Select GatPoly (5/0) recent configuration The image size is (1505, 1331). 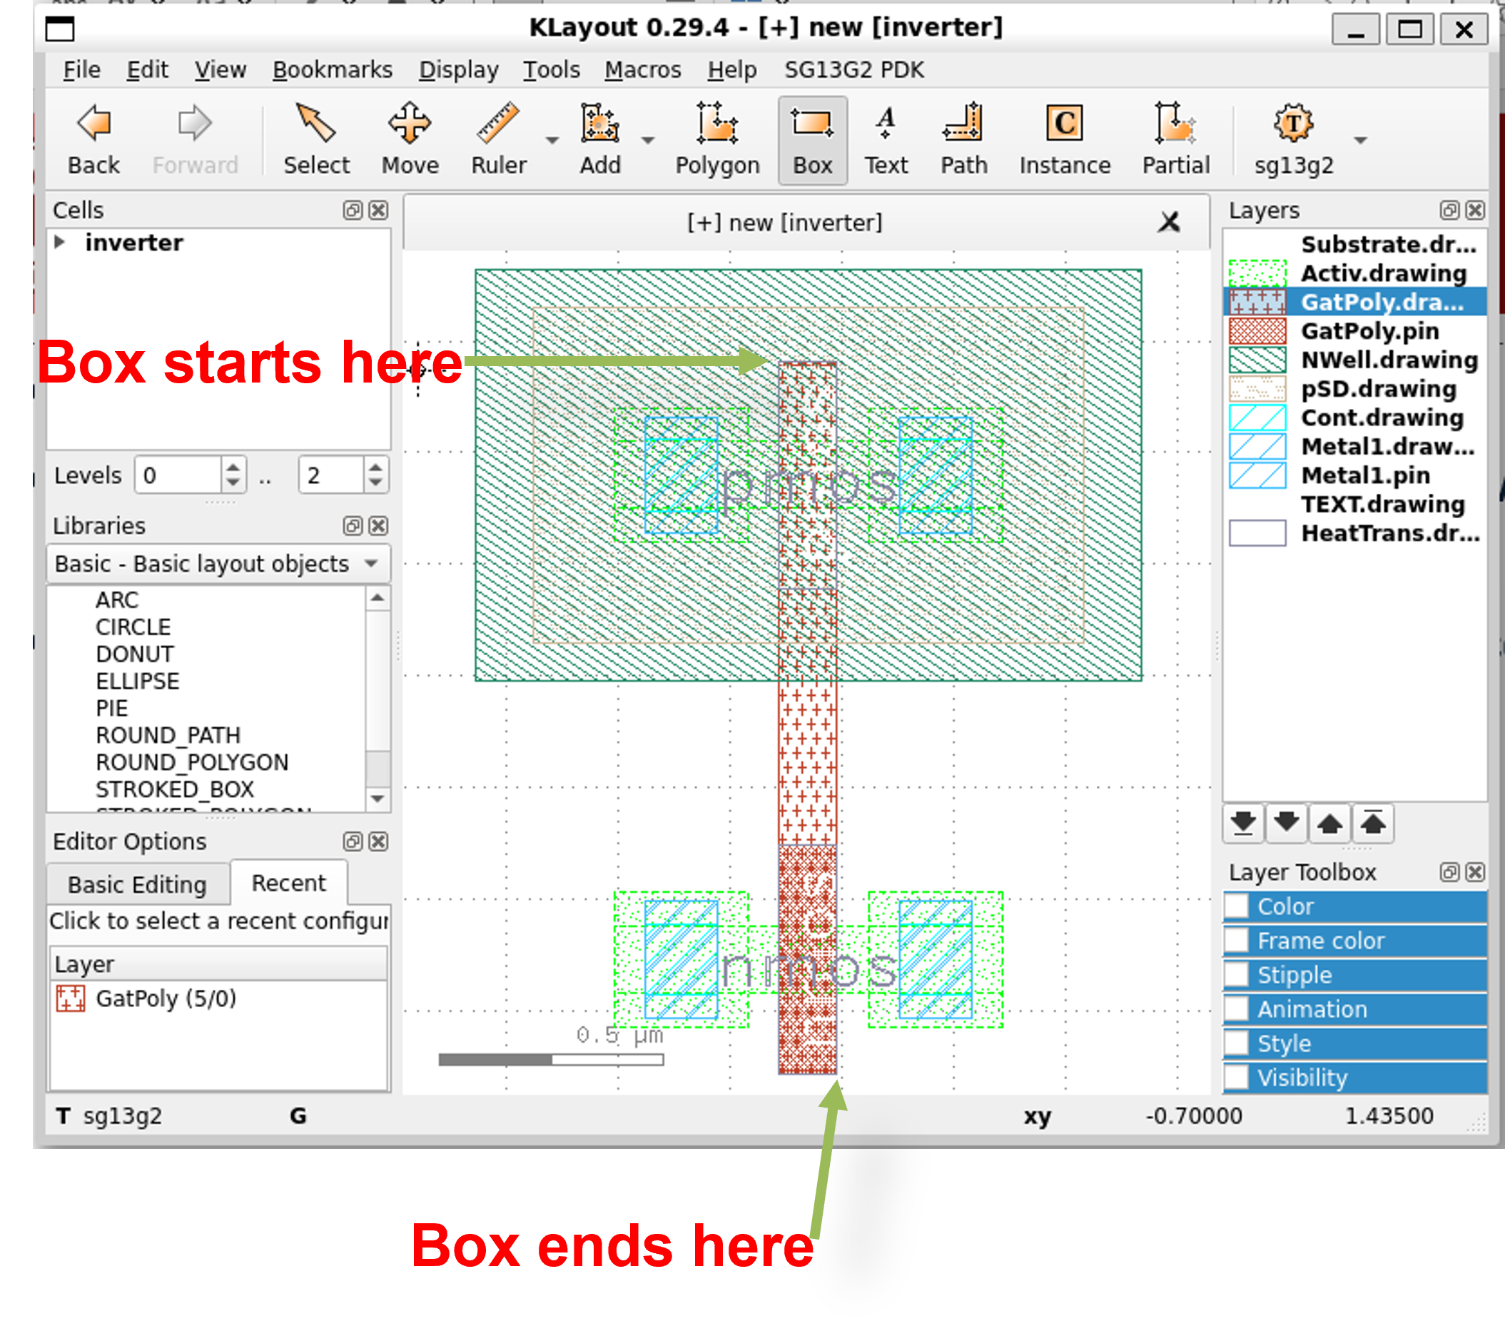pyautogui.click(x=165, y=998)
